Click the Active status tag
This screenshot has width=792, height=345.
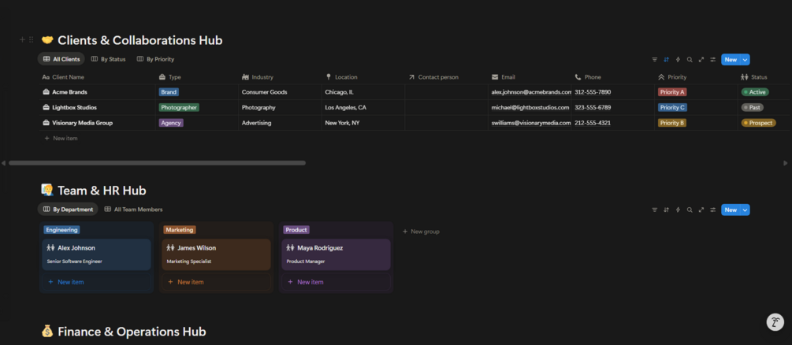[755, 92]
